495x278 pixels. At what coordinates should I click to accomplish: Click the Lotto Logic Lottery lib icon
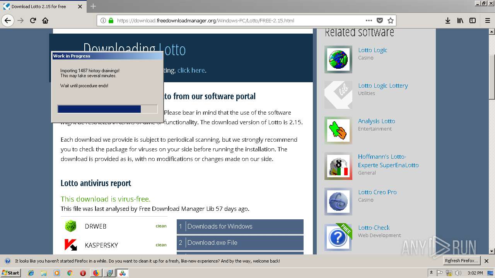338,95
